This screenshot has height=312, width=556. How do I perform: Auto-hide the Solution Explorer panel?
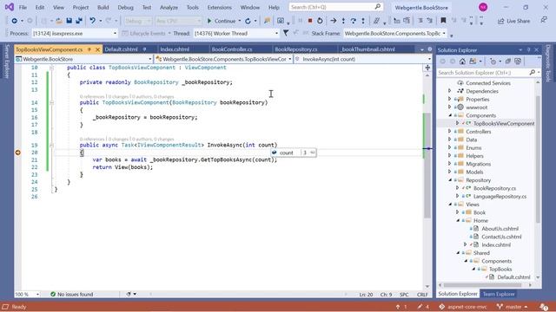[528, 50]
